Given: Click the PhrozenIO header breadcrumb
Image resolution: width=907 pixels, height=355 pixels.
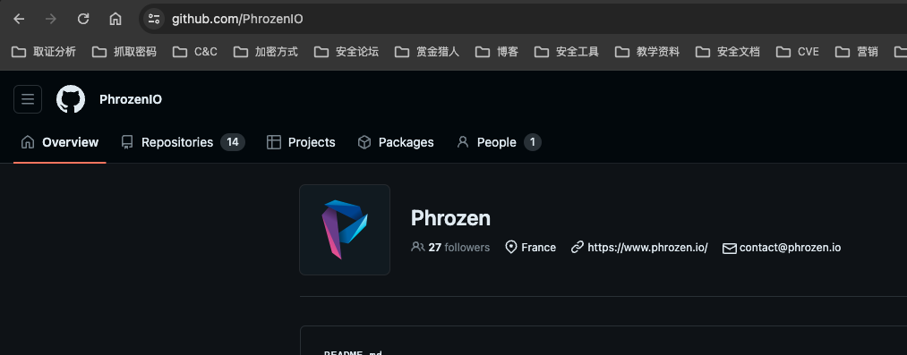Looking at the screenshot, I should tap(131, 99).
